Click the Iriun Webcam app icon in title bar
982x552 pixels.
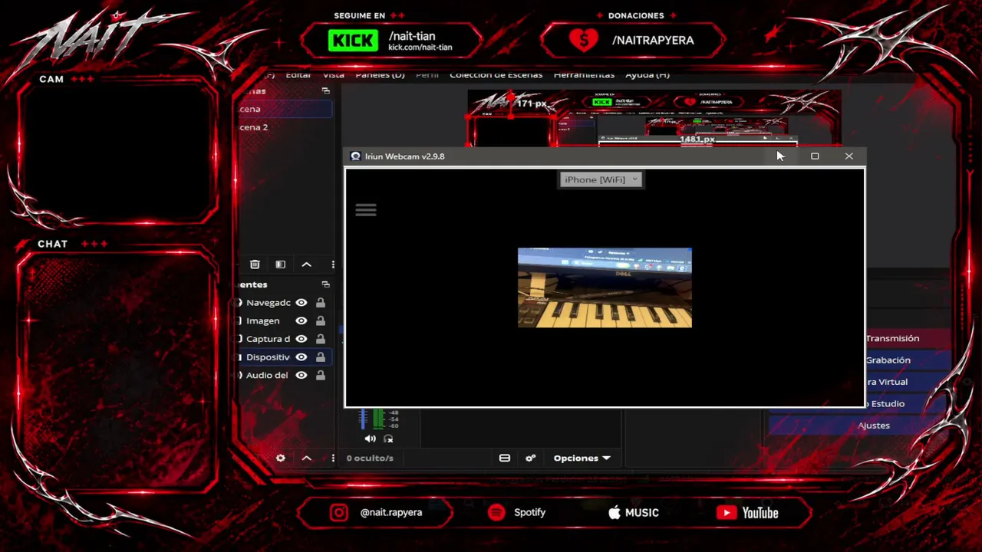tap(355, 156)
